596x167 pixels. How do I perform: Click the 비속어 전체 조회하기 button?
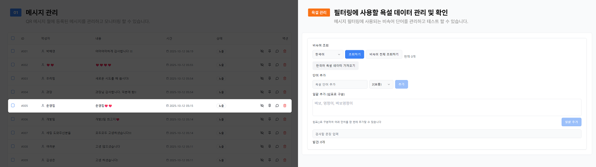click(384, 54)
